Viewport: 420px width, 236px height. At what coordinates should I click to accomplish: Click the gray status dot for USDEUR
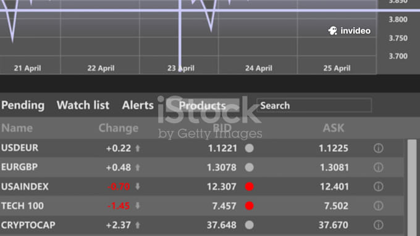[249, 148]
